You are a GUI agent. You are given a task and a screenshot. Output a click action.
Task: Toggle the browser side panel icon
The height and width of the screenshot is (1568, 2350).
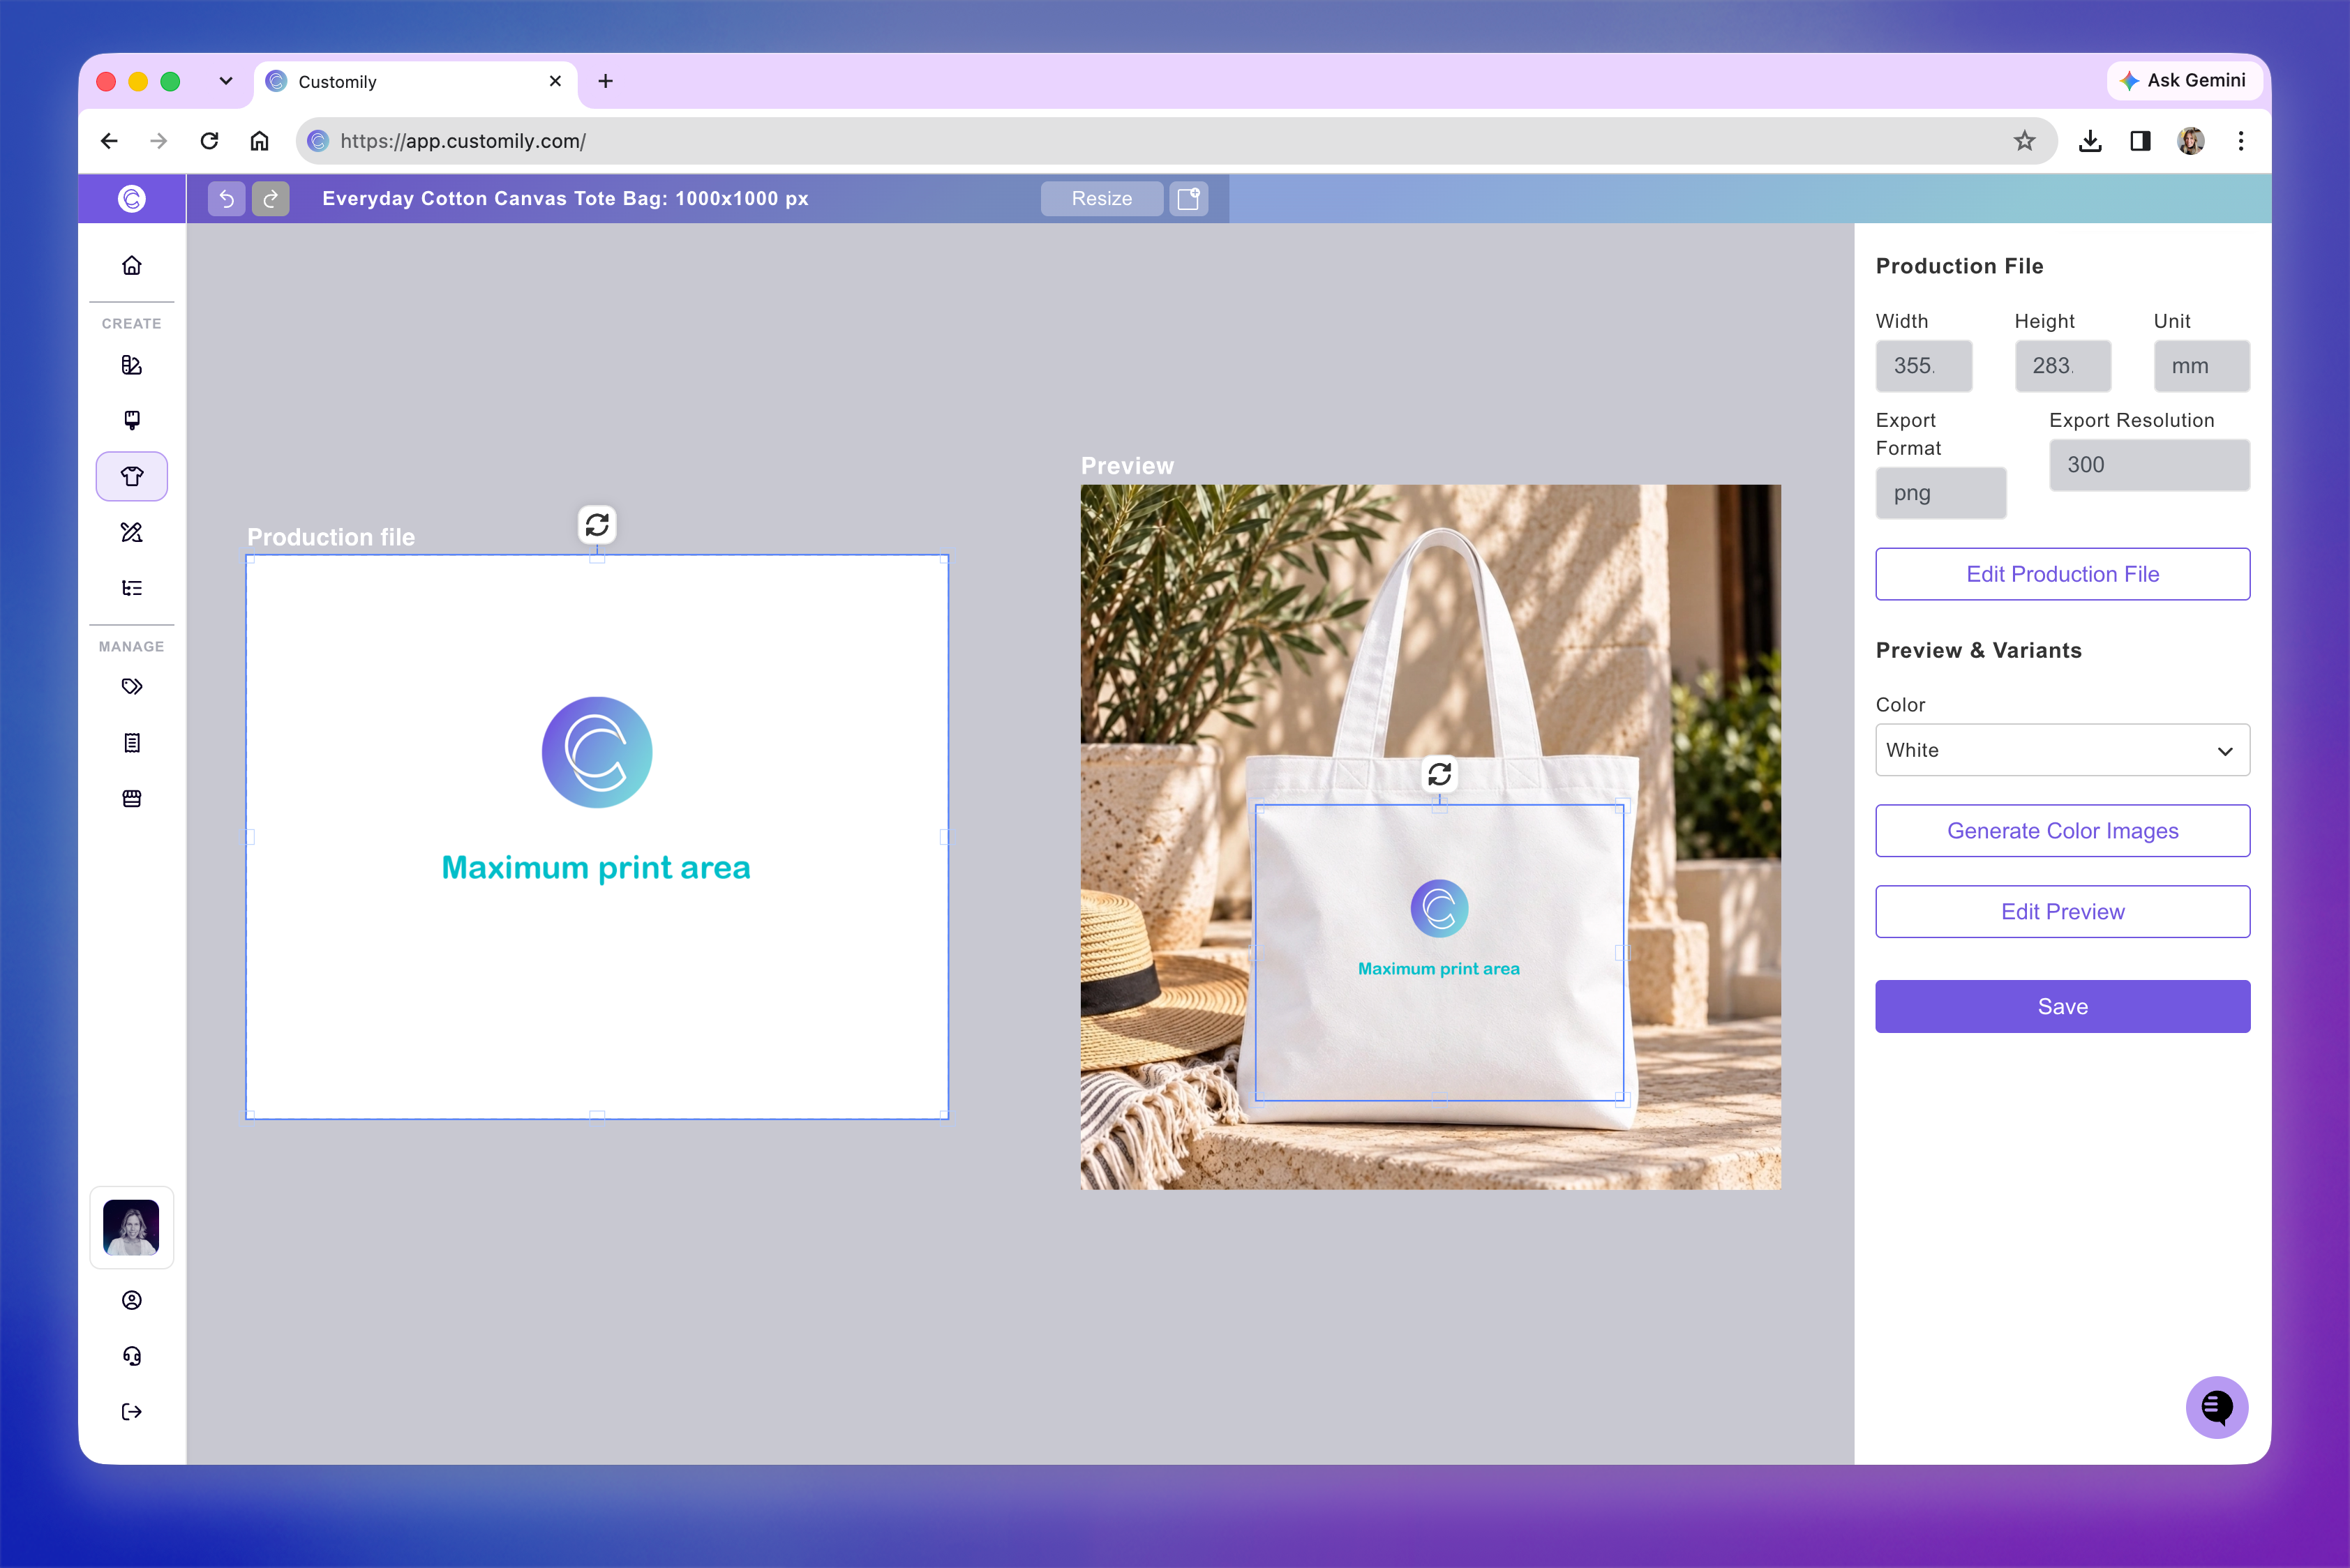click(x=2140, y=141)
